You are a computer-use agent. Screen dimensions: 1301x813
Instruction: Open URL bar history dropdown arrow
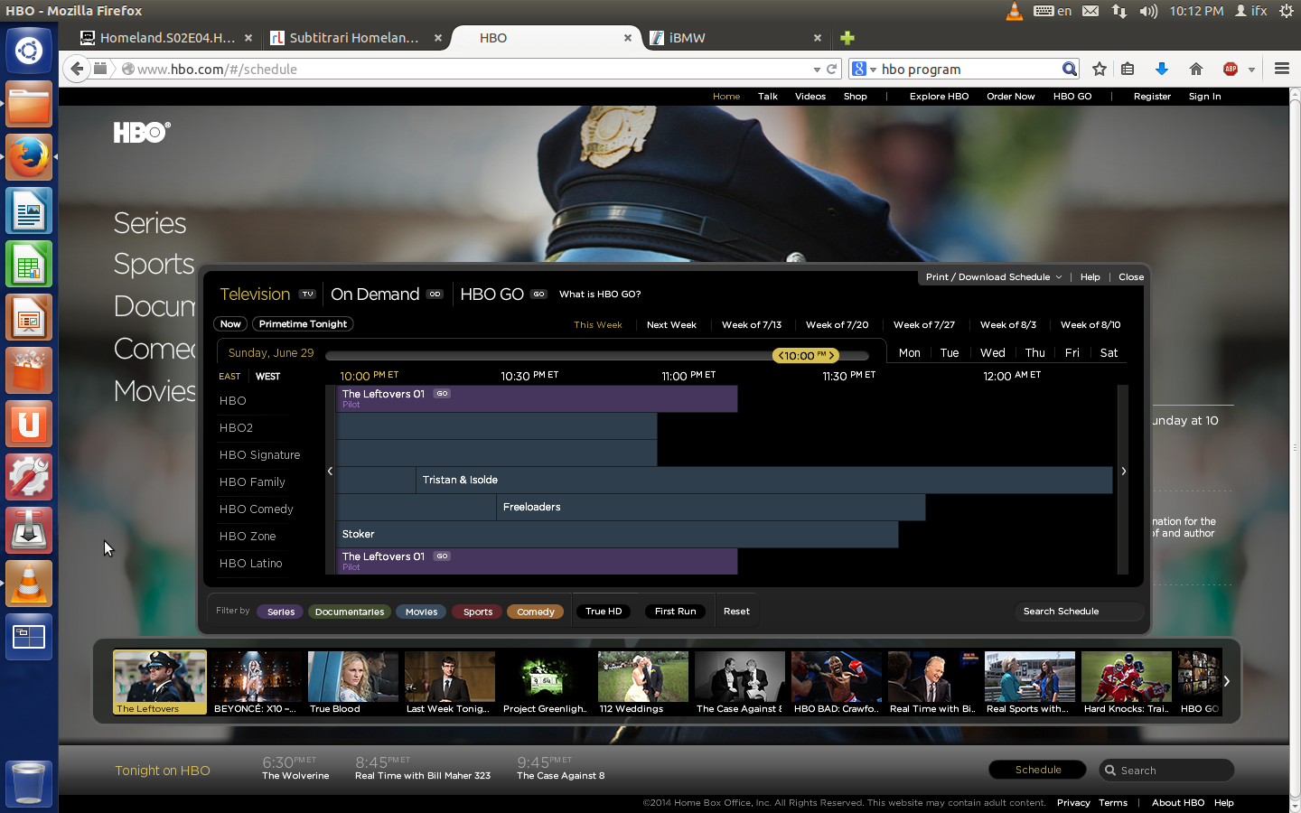[817, 69]
